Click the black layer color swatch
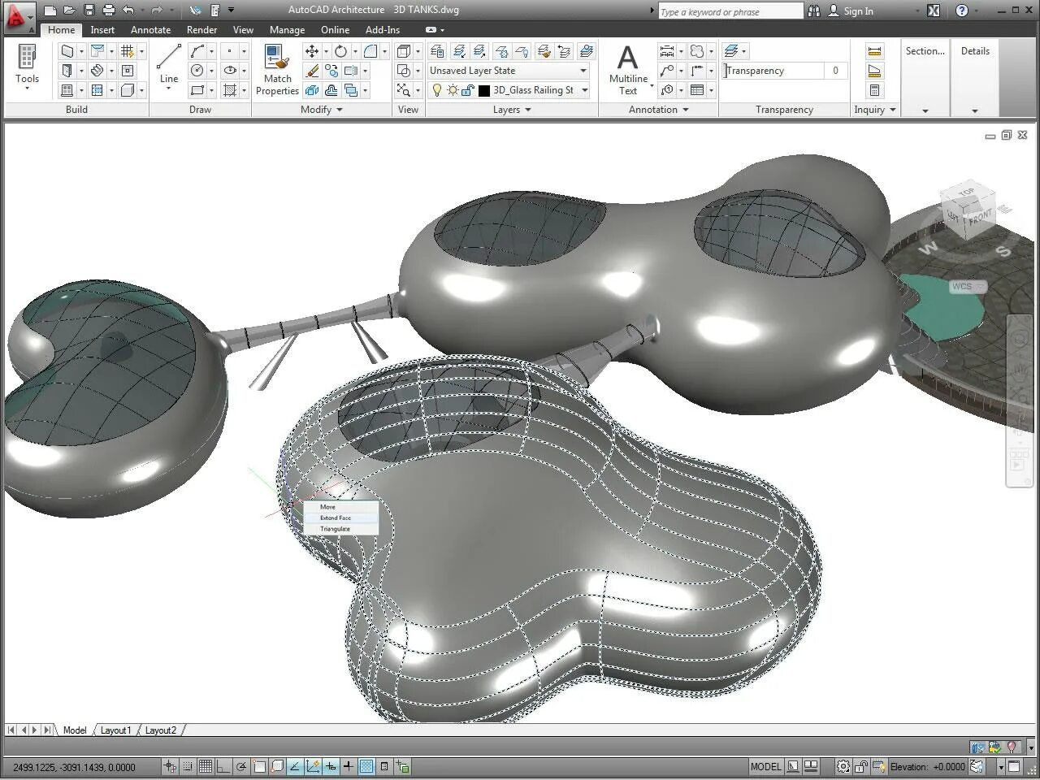The height and width of the screenshot is (780, 1040). pos(484,90)
